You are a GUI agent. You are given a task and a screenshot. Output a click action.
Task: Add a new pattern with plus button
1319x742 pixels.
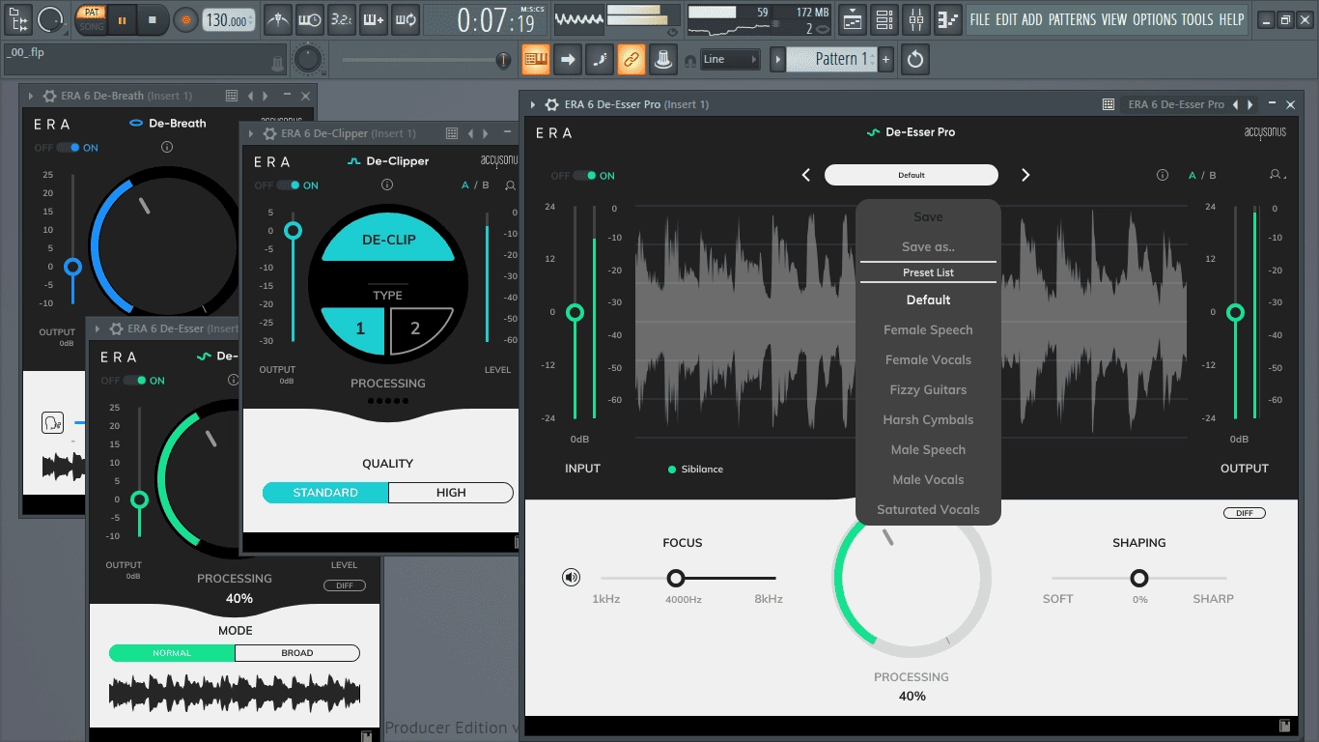[x=885, y=59]
